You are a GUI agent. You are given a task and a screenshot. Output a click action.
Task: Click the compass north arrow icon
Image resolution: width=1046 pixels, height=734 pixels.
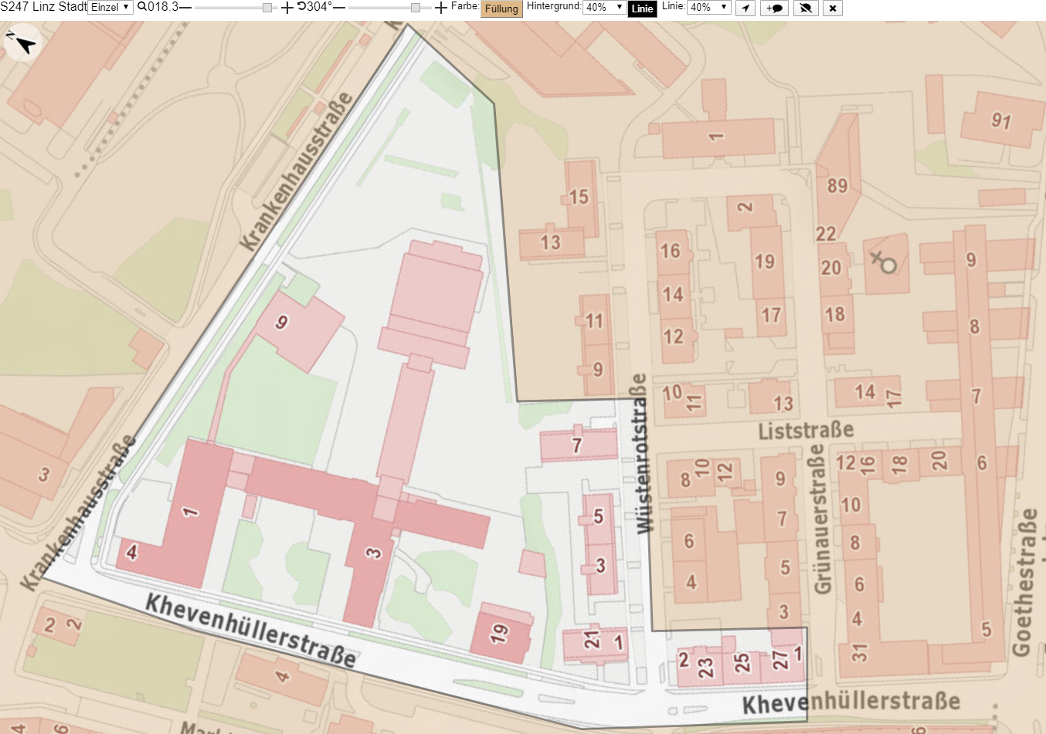tap(22, 42)
